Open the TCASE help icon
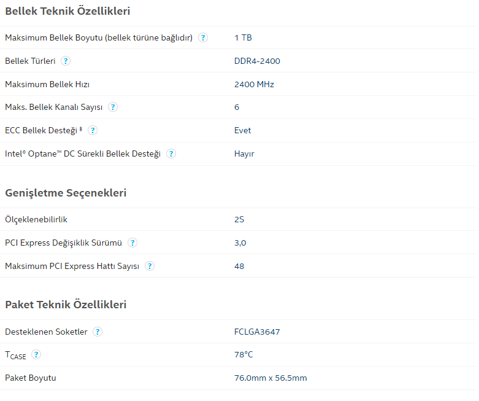 point(36,354)
